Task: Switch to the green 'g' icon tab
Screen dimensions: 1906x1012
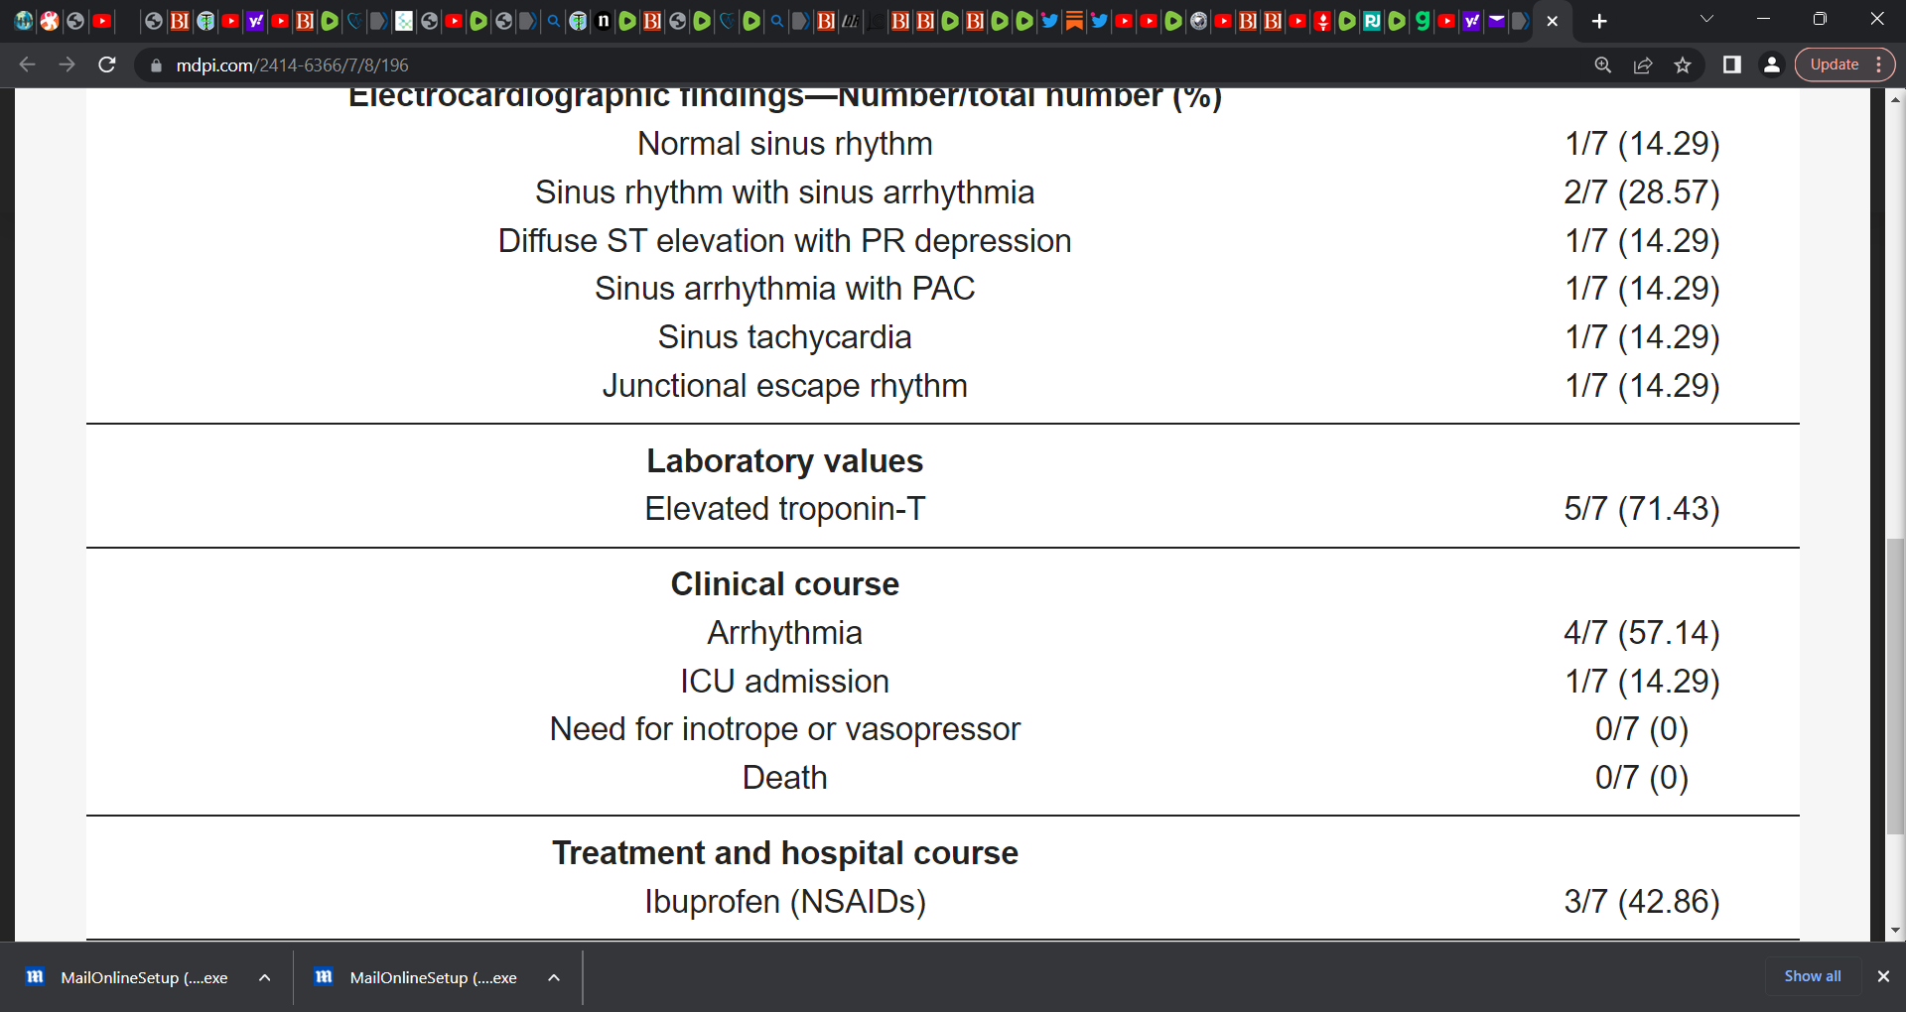Action: coord(1422,21)
